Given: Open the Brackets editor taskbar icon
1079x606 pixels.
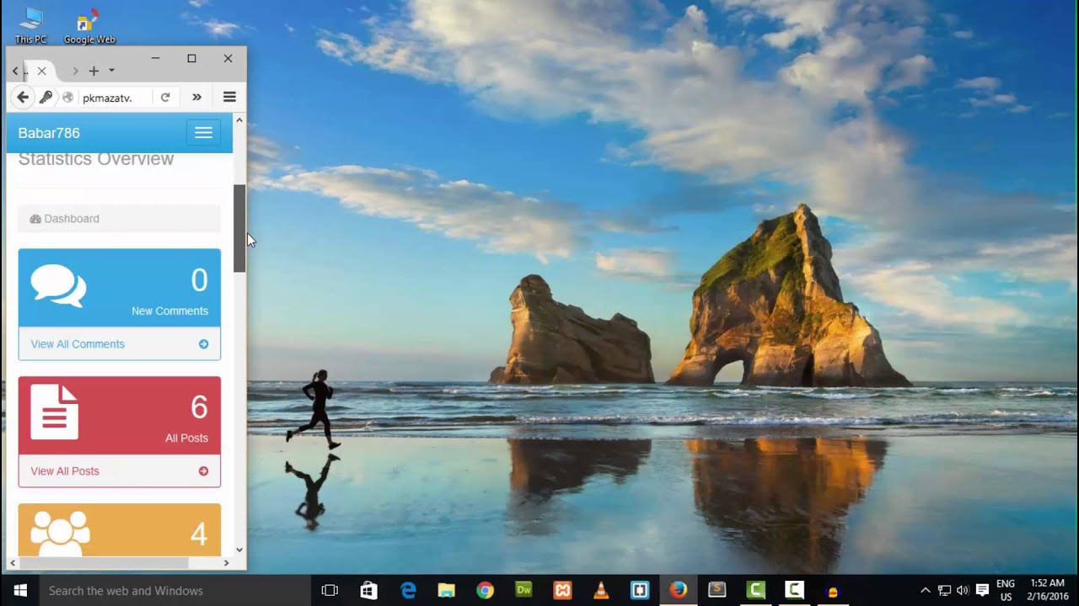Looking at the screenshot, I should pyautogui.click(x=640, y=591).
